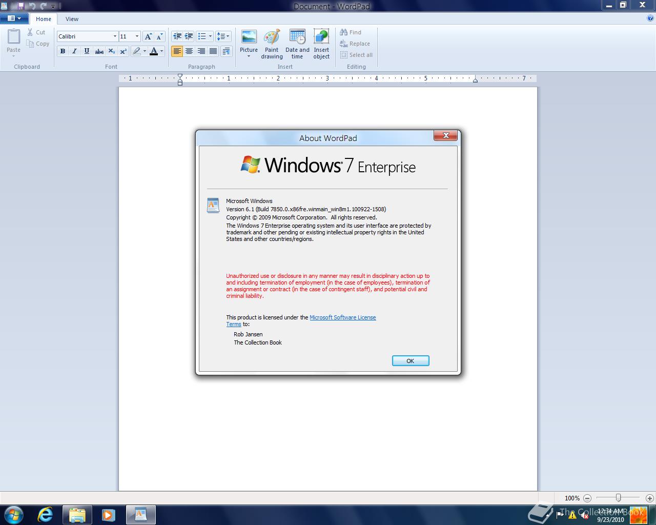Toggle Subscript formatting

point(111,51)
